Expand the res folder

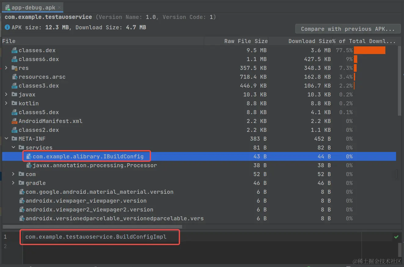(x=6, y=68)
